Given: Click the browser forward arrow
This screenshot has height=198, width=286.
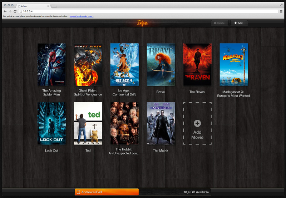Looking at the screenshot, I should click(10, 11).
